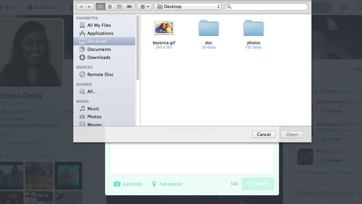The image size is (362, 204).
Task: Cancel the file dialog
Action: coord(264,135)
